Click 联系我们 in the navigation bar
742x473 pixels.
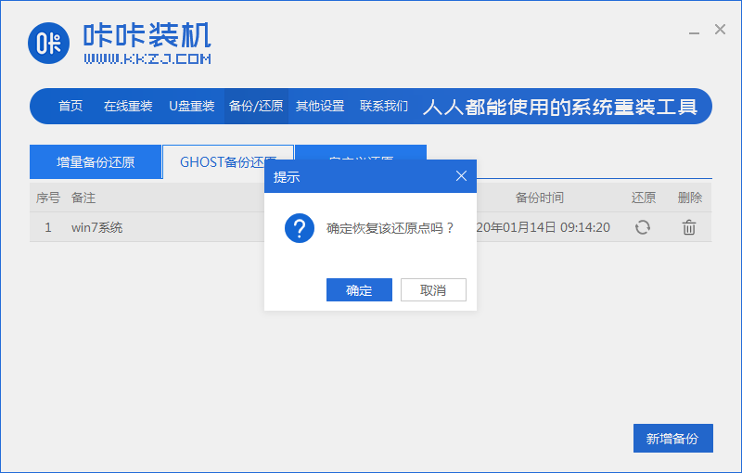click(x=384, y=107)
